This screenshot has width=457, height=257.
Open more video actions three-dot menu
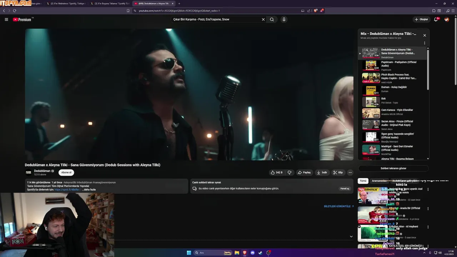(350, 172)
